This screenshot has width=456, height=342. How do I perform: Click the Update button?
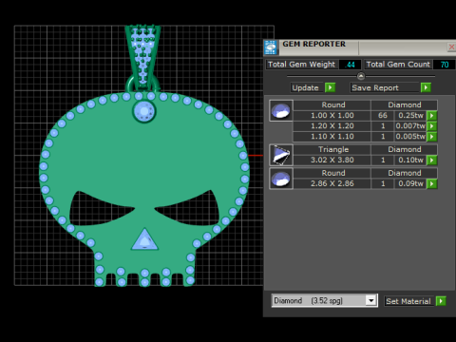pos(306,87)
